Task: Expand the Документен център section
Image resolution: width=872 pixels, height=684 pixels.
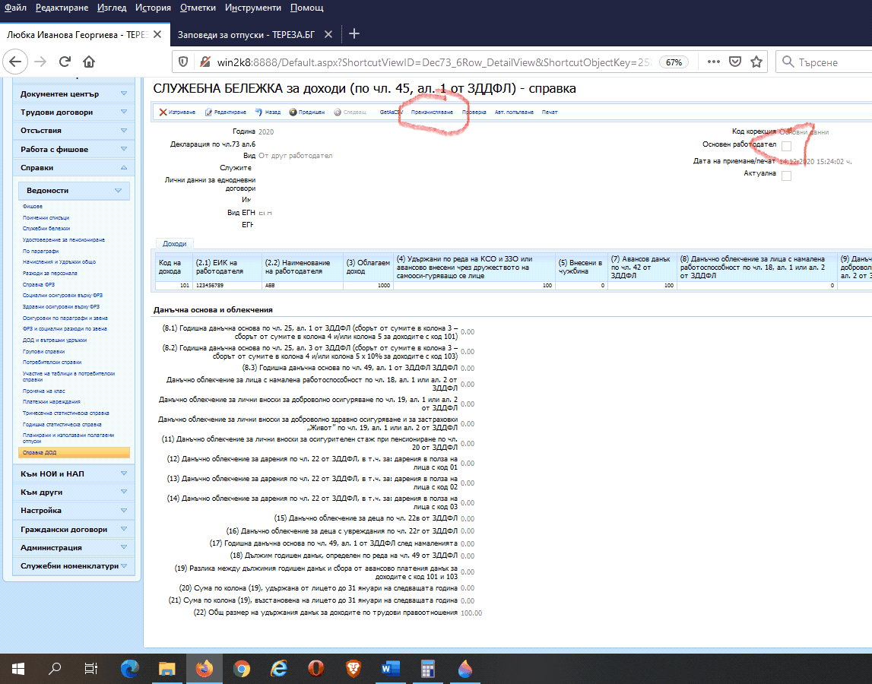Action: (74, 94)
